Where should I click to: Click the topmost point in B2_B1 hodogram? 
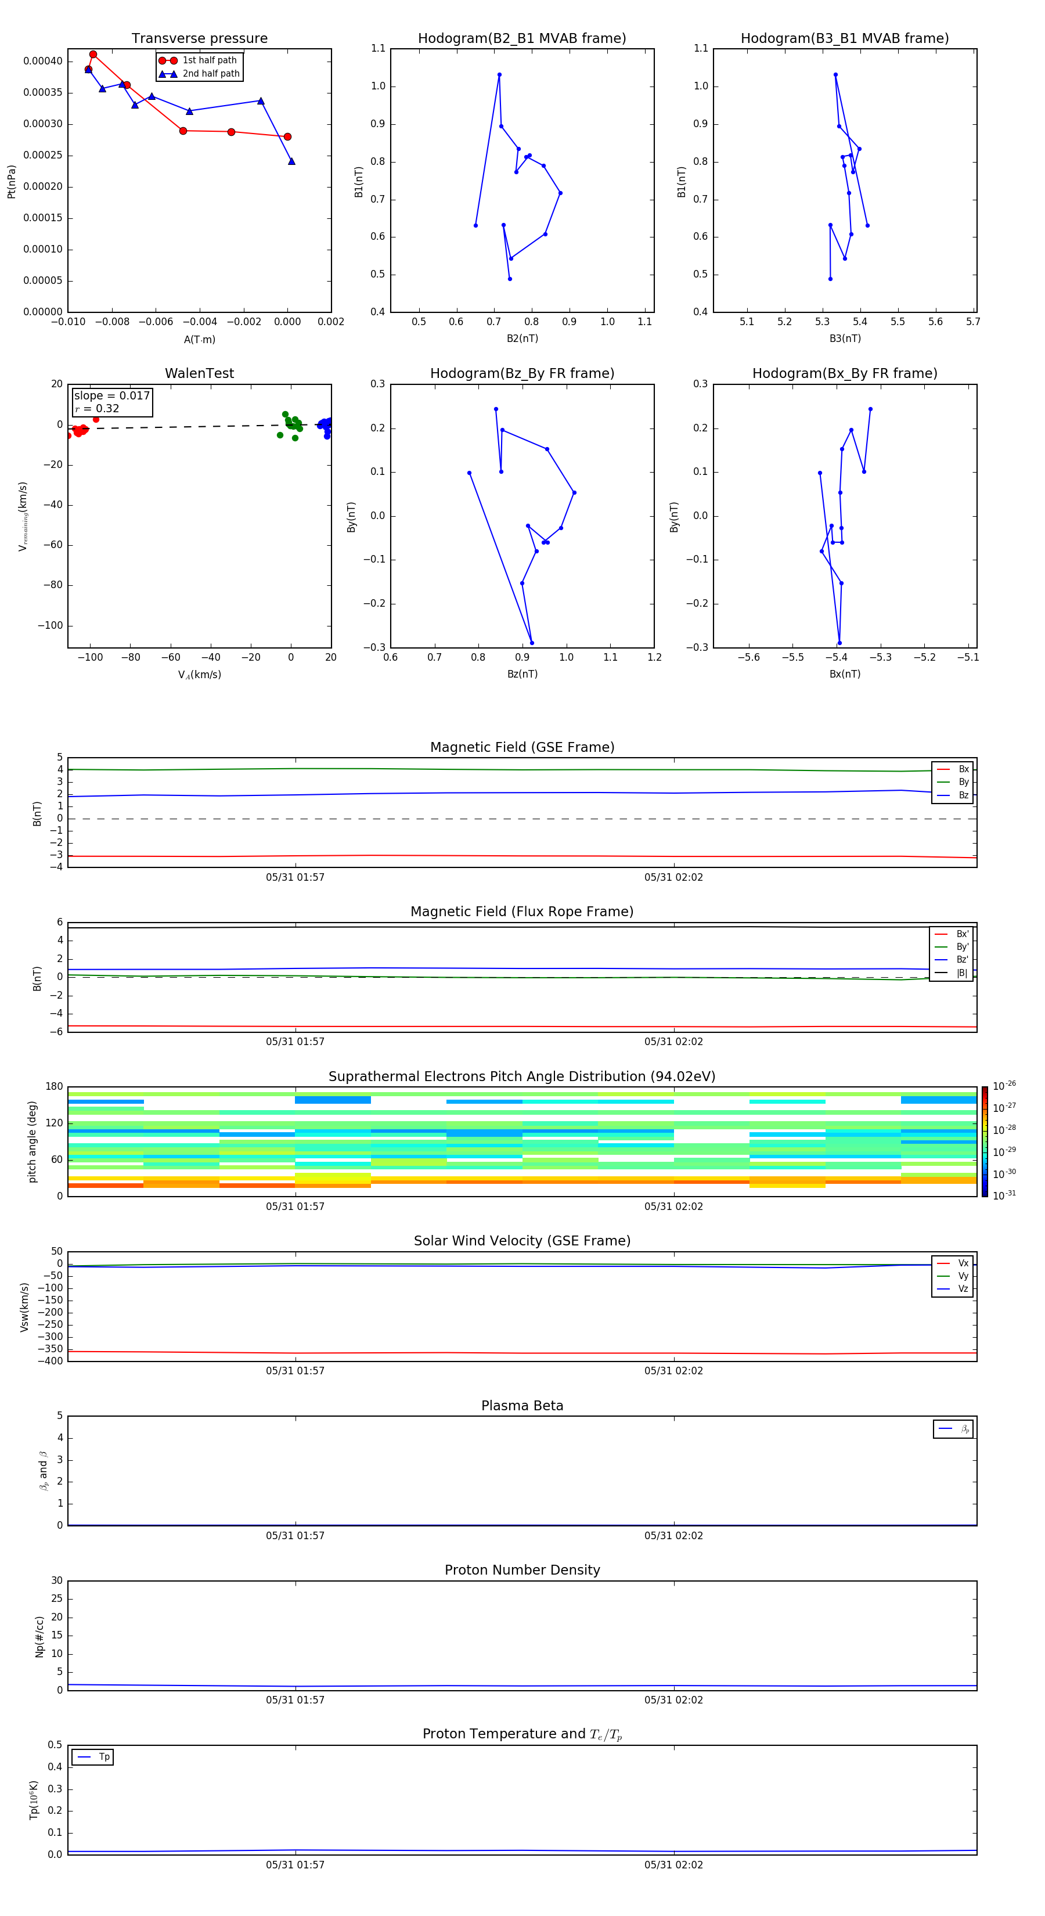pyautogui.click(x=499, y=74)
